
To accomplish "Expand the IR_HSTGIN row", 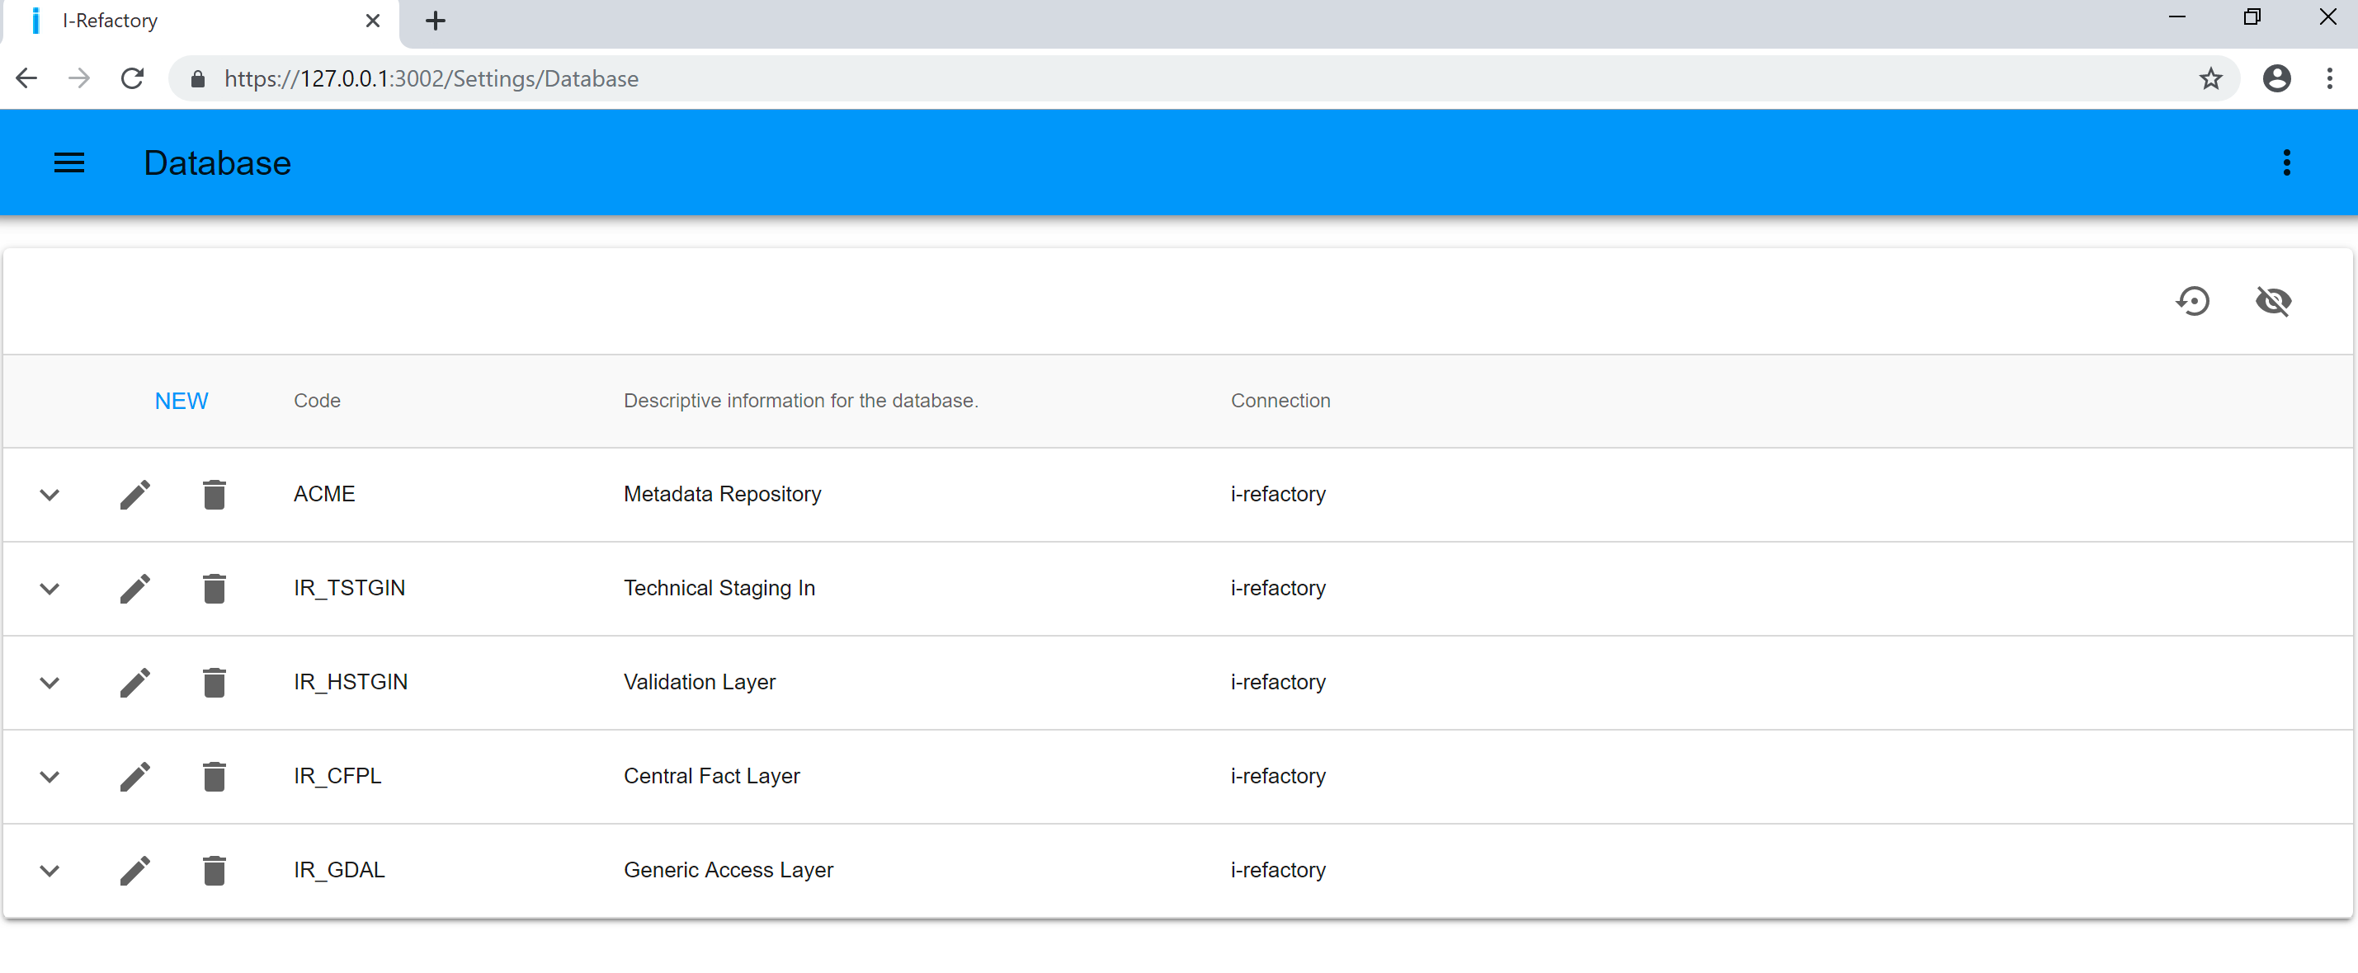I will coord(50,683).
